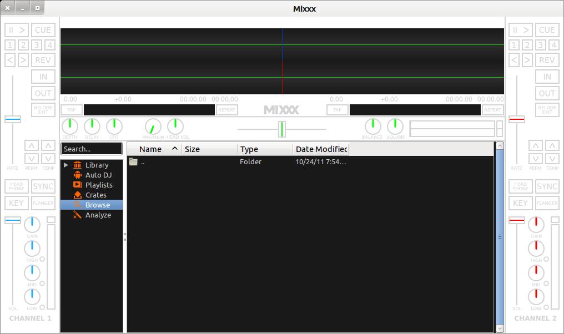Click Channel 1 PERM rate up arrow
Image resolution: width=564 pixels, height=334 pixels.
coord(32,145)
